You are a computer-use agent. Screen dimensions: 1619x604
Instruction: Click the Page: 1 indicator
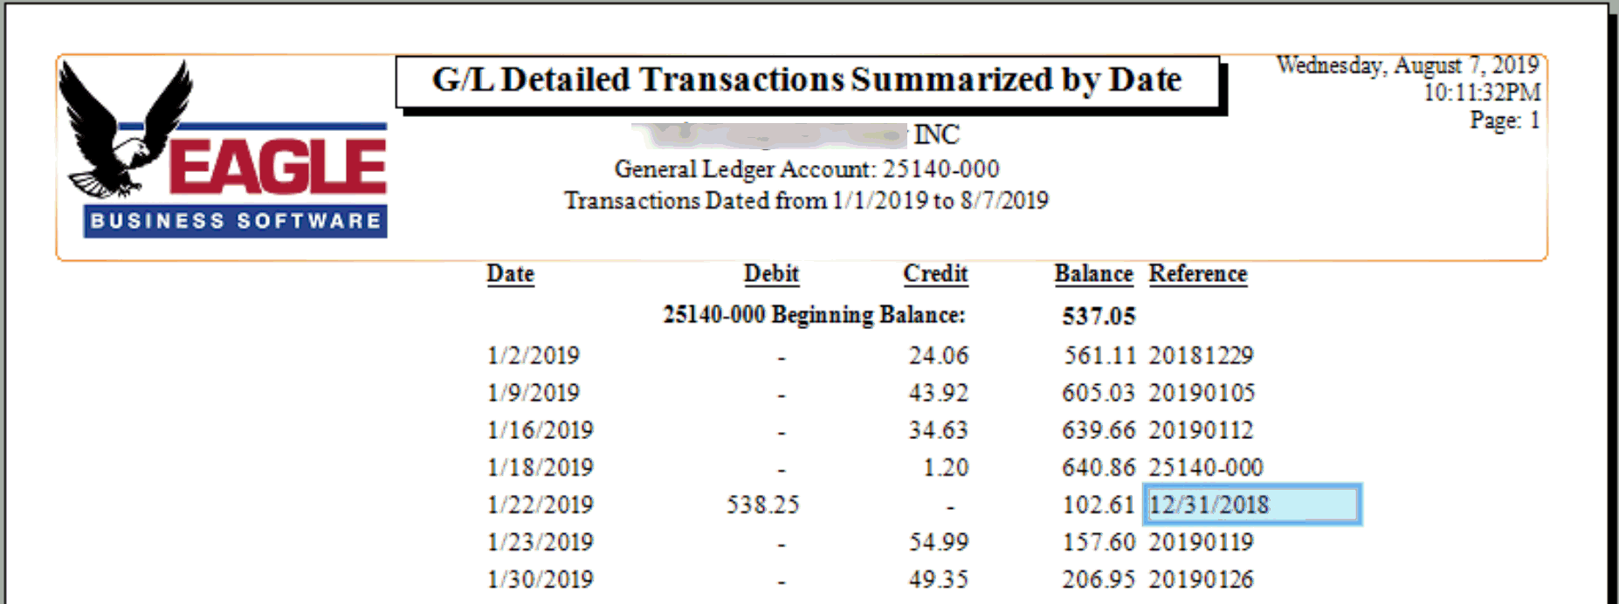pos(1505,120)
